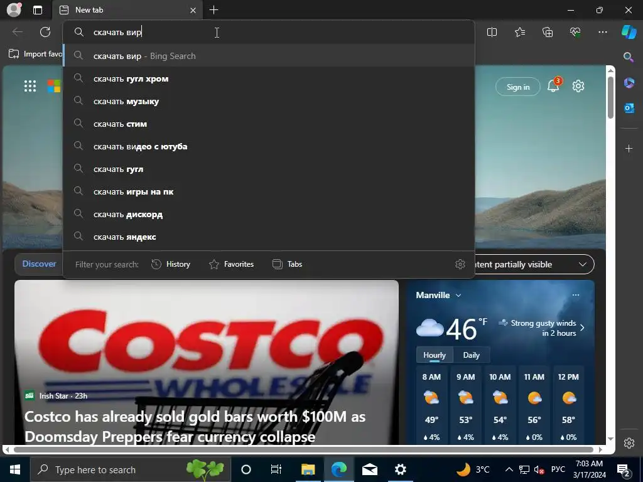Open the Action Center notifications icon

point(624,469)
